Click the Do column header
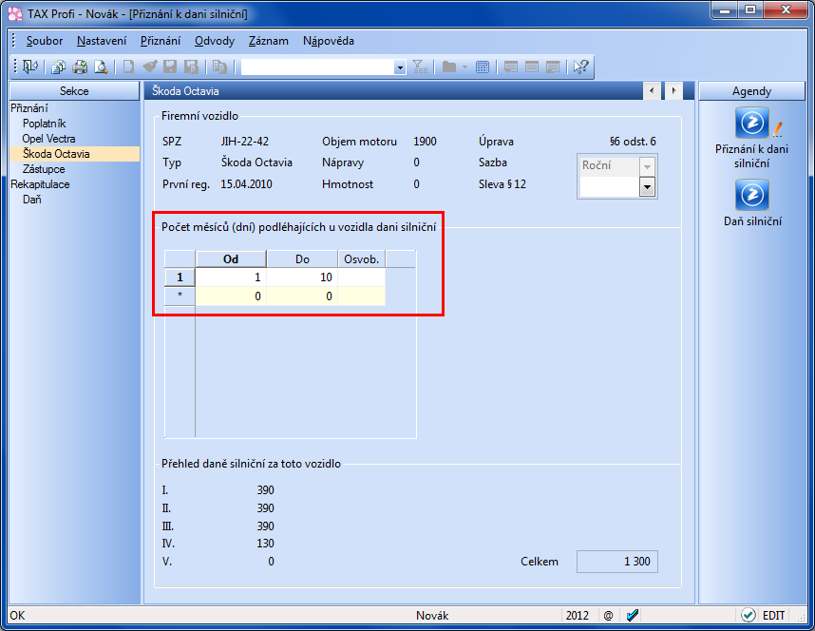The height and width of the screenshot is (631, 815). [302, 259]
